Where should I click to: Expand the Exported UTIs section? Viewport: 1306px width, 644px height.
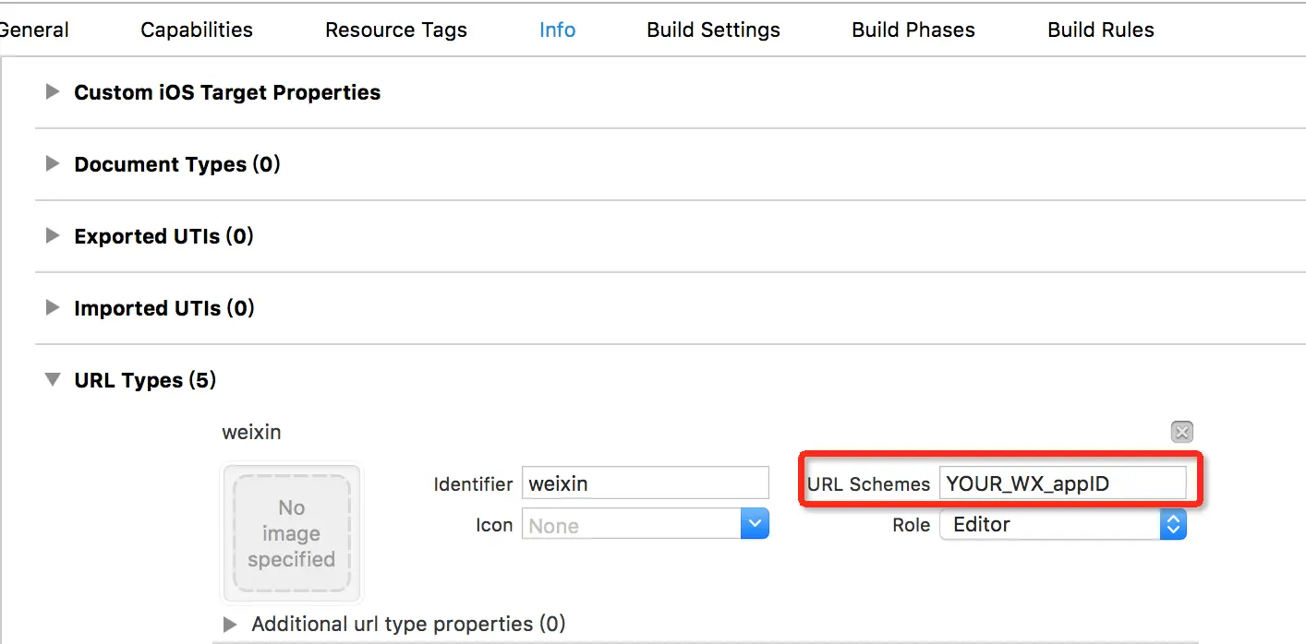54,236
